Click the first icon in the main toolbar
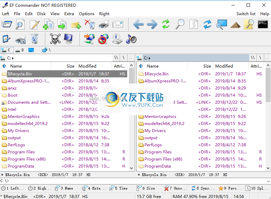 pos(7,24)
